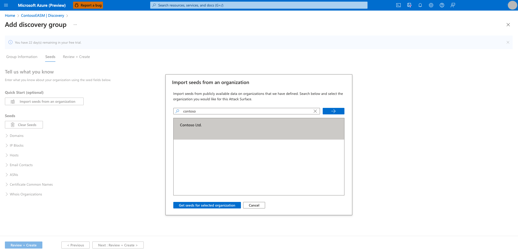Navigate to Home via breadcrumb
Viewport: 518px width, 251px height.
(x=10, y=15)
